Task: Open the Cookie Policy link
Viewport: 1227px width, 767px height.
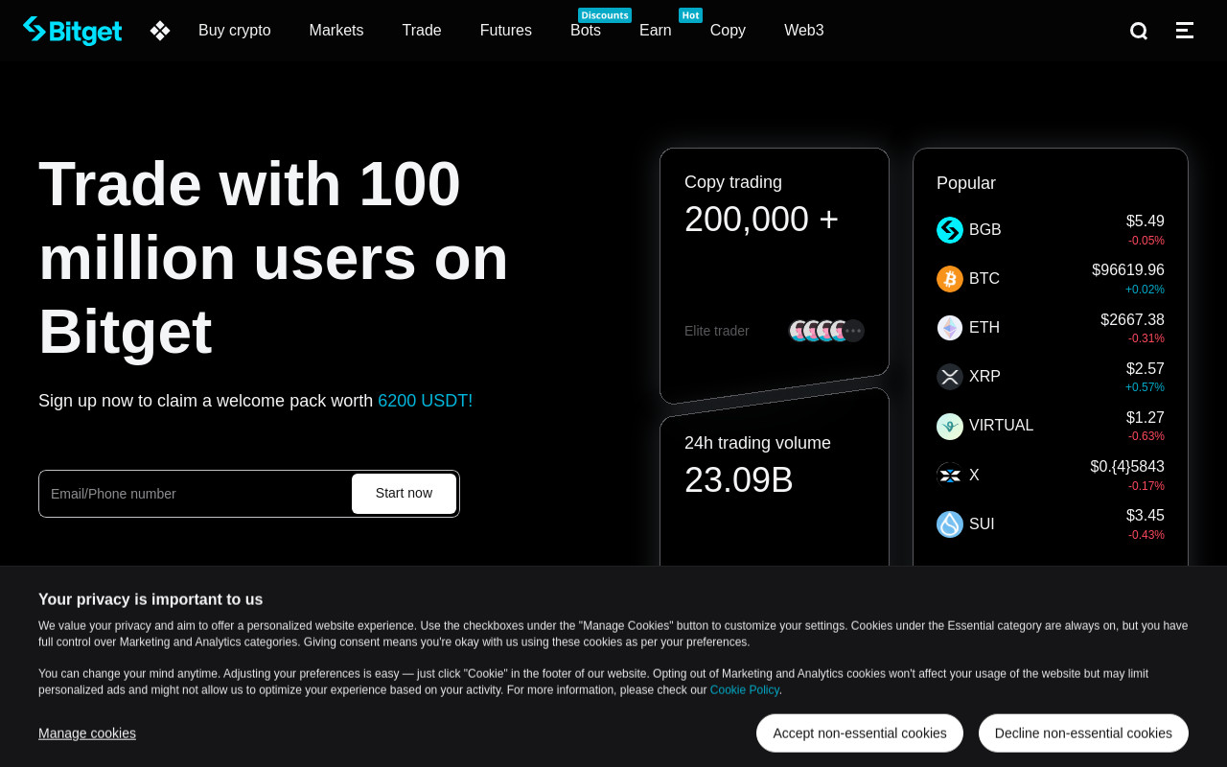Action: [x=745, y=690]
